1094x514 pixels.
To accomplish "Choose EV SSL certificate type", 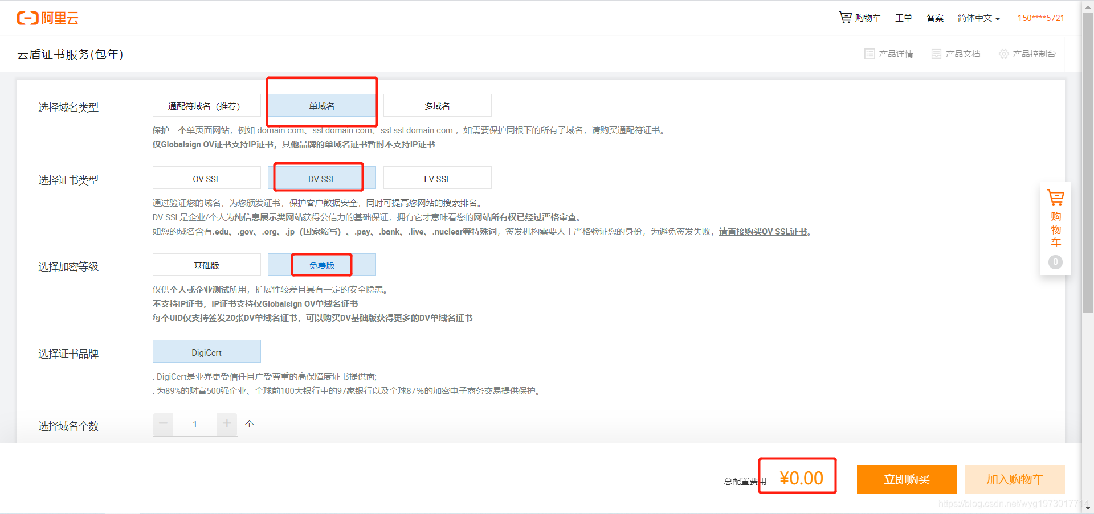I will tap(438, 179).
